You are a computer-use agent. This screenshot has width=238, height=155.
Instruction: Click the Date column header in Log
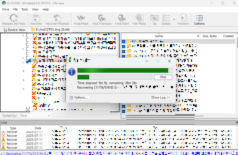(x=38, y=128)
